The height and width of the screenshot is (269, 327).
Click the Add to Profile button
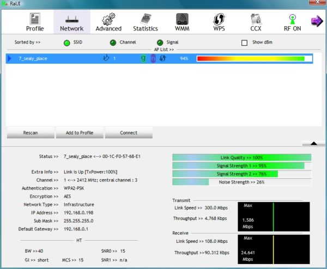[x=80, y=132]
